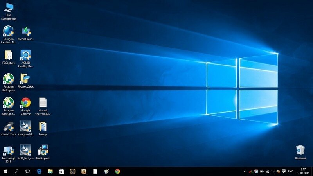The image size is (313, 176).
Task: Select Google Chrome shortcut on desktop
Action: coord(25,106)
